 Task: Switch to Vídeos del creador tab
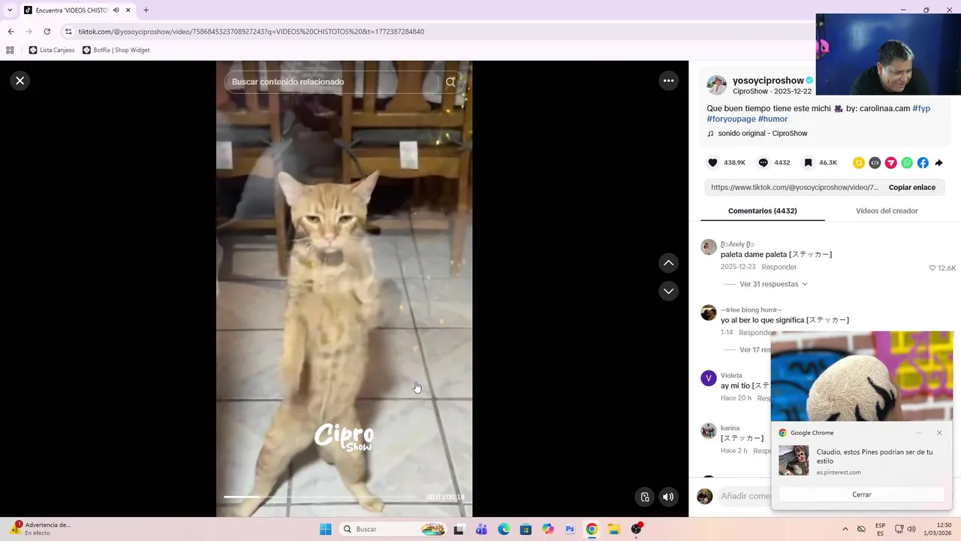(x=887, y=211)
